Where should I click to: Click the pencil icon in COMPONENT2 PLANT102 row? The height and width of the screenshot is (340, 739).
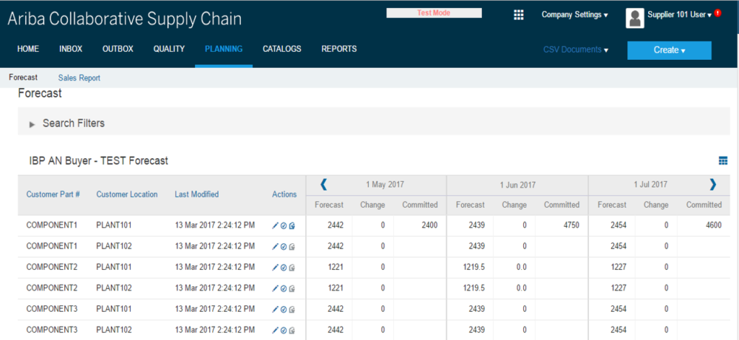275,289
